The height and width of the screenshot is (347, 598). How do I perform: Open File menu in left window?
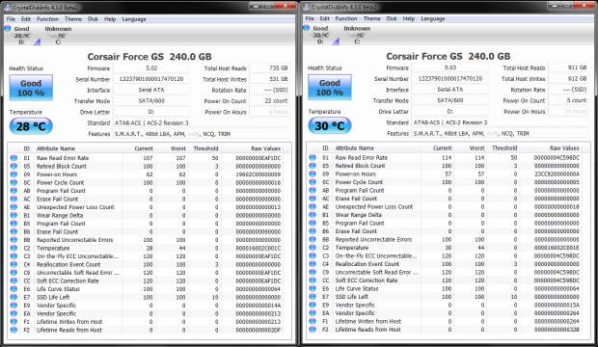11,19
